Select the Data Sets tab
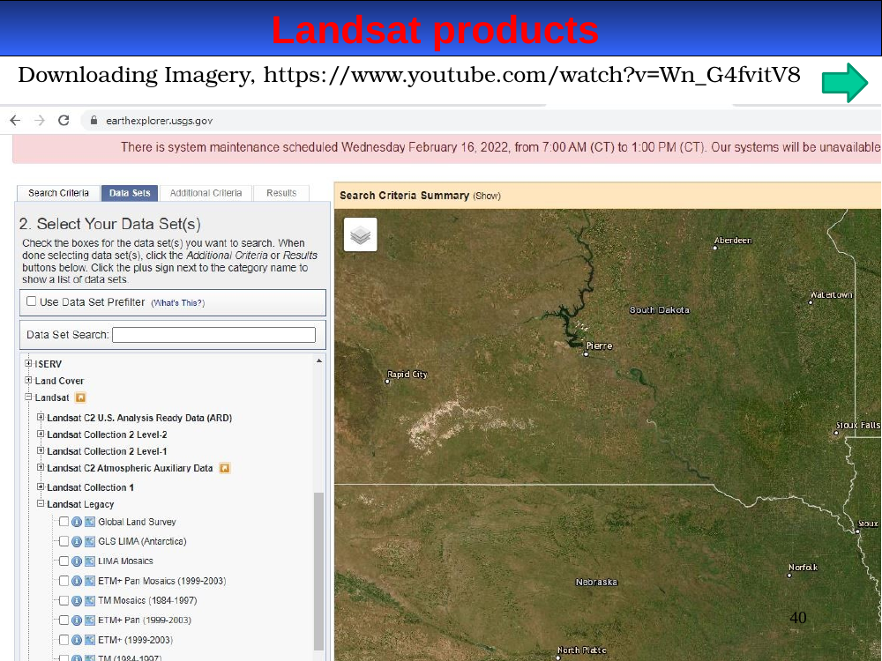This screenshot has height=661, width=882. [130, 193]
